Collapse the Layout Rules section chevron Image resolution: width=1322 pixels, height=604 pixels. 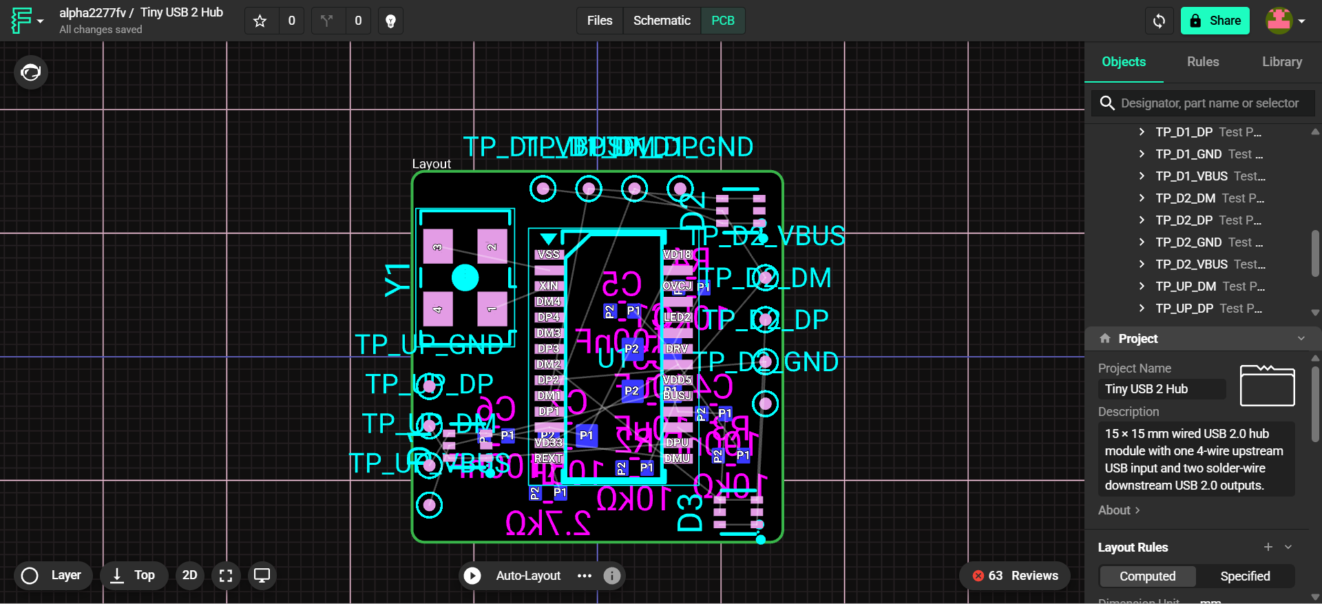click(1288, 547)
